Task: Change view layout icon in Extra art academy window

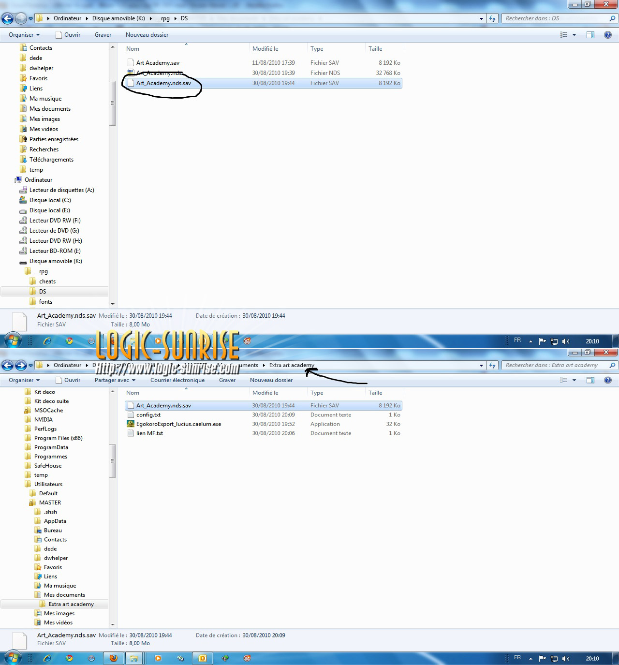Action: click(564, 380)
